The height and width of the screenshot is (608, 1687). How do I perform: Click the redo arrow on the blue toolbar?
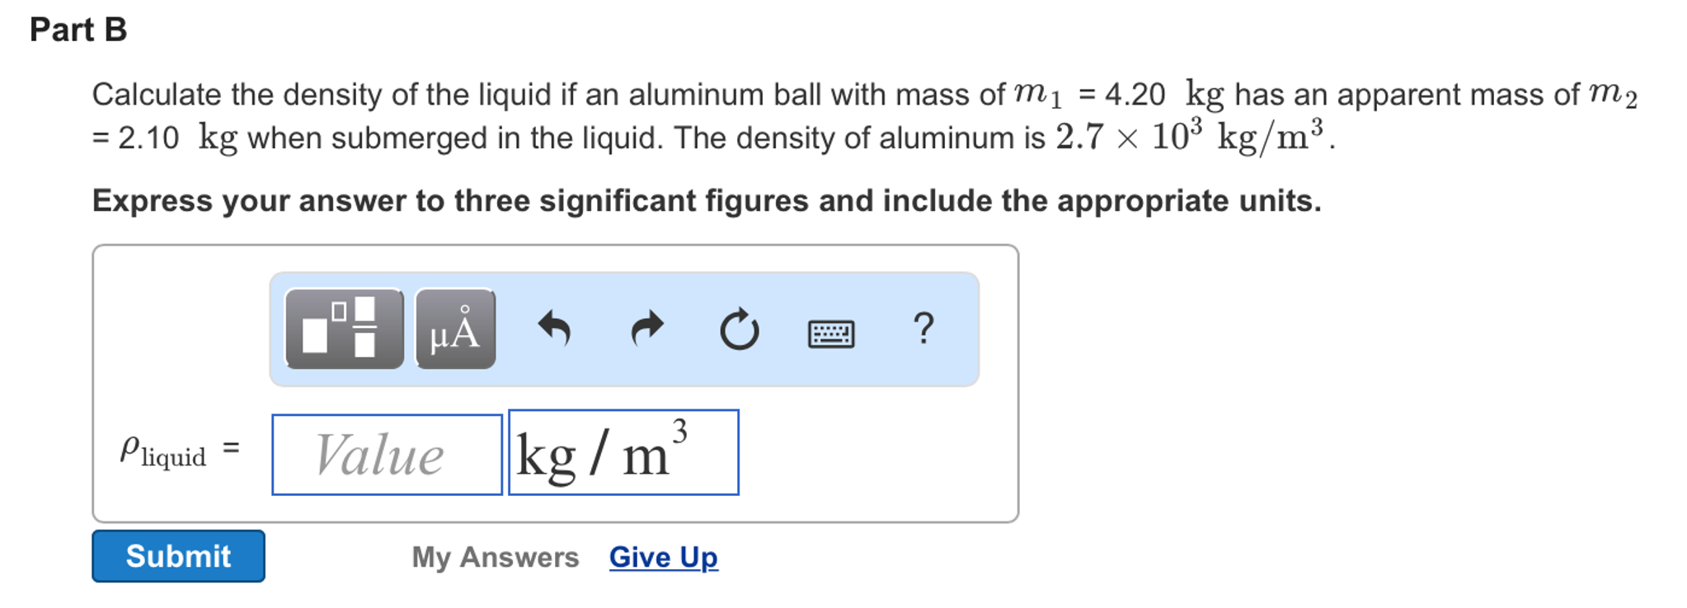[648, 329]
